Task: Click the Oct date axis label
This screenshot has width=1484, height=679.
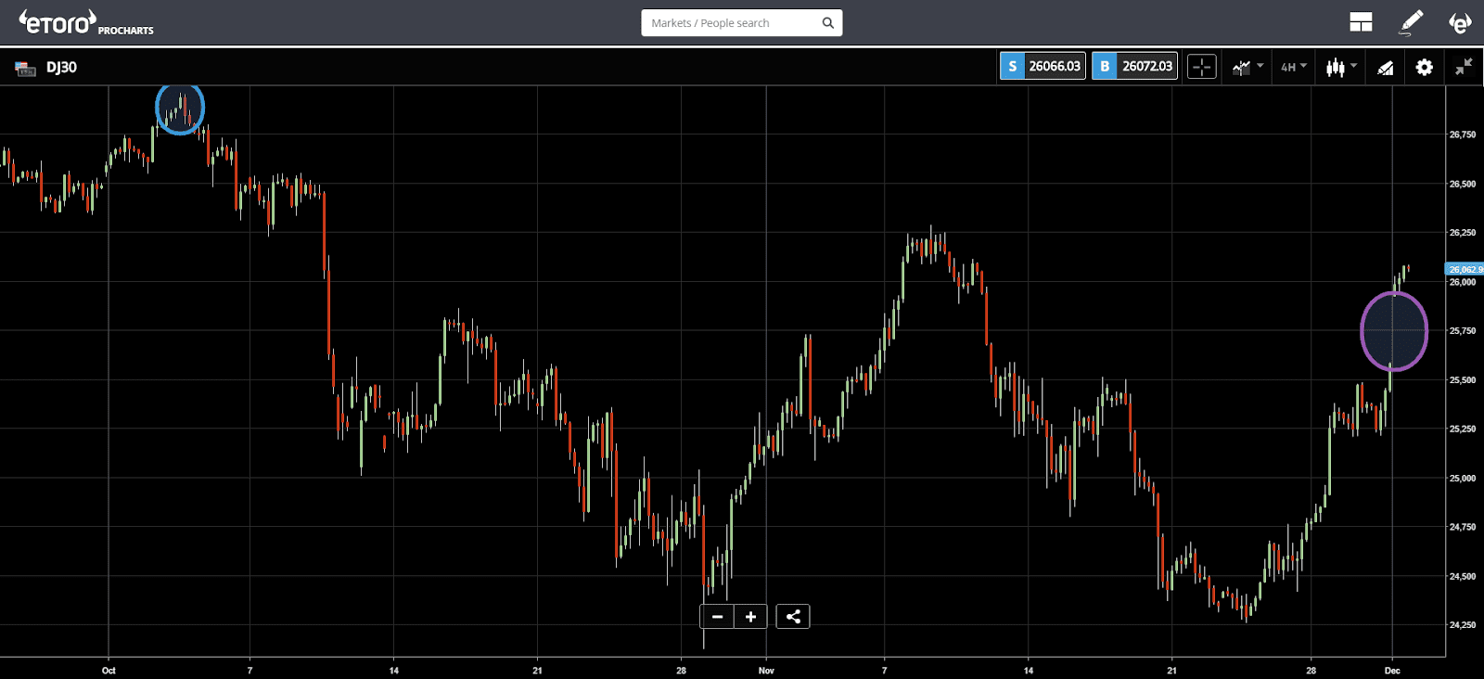Action: (x=109, y=670)
